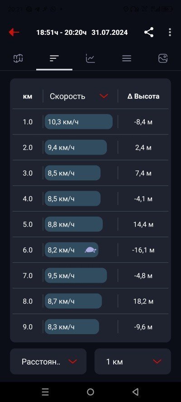Tap the turtle slowest-split icon
Screen dimensions: 181x402
coord(90,250)
